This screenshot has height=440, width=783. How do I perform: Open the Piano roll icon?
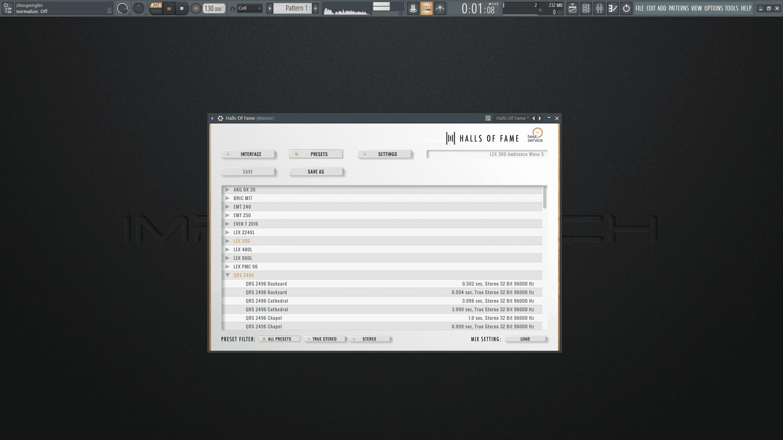point(613,8)
